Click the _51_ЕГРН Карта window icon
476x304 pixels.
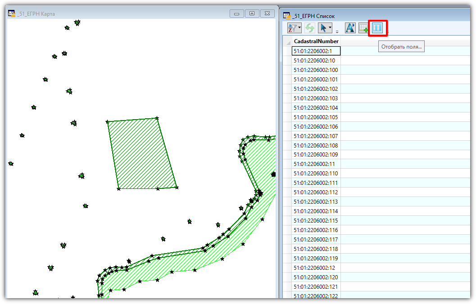pyautogui.click(x=12, y=14)
